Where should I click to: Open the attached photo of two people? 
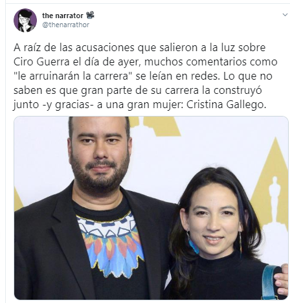(x=151, y=208)
